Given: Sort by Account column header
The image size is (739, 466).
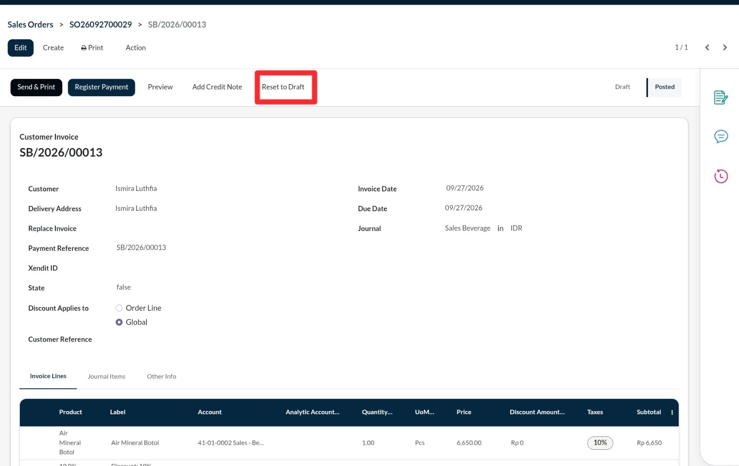Looking at the screenshot, I should pyautogui.click(x=210, y=412).
